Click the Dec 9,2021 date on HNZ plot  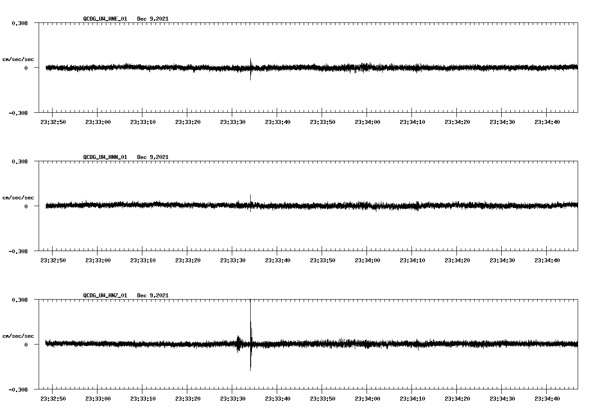pyautogui.click(x=153, y=296)
